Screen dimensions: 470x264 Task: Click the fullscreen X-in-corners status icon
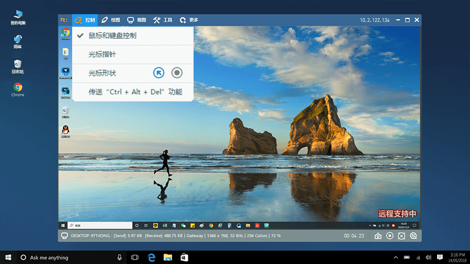402,236
